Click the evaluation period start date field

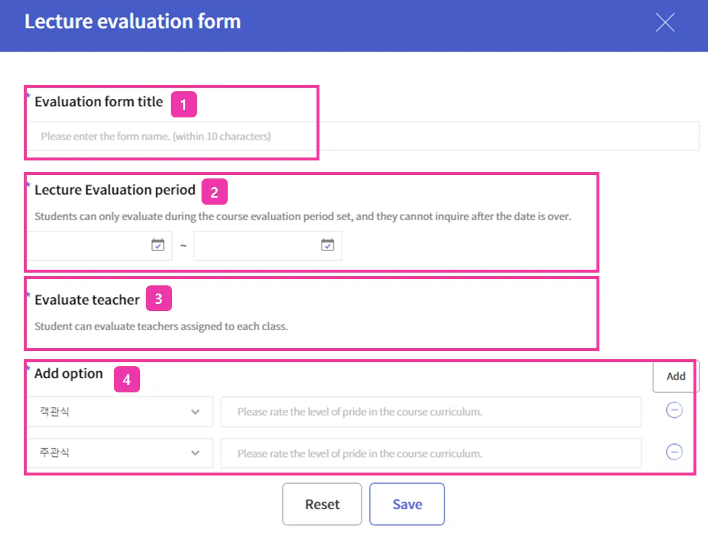[x=87, y=246]
